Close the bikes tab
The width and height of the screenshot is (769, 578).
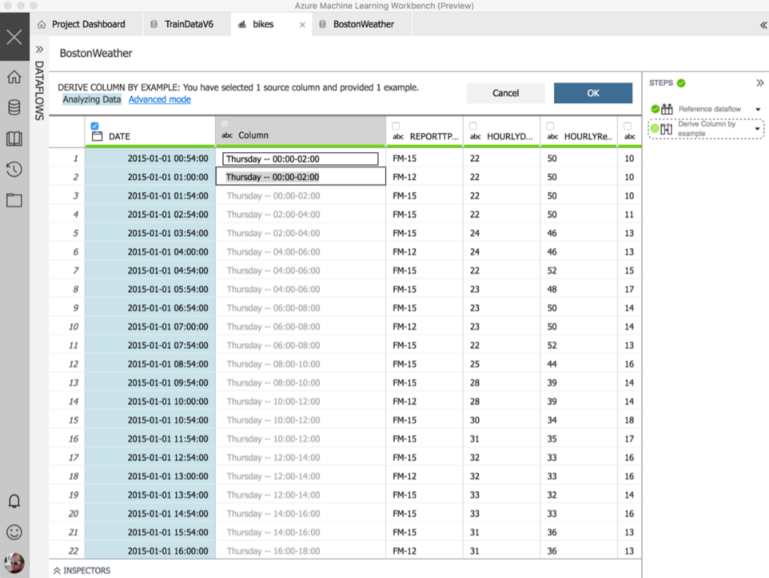tap(303, 25)
